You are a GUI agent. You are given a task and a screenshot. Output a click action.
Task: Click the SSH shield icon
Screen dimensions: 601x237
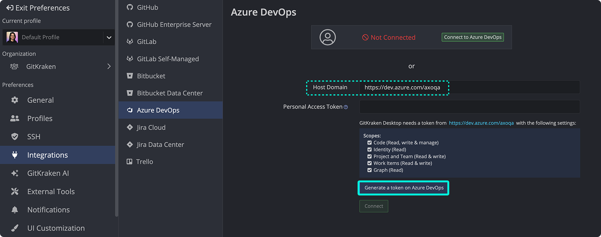(x=15, y=137)
